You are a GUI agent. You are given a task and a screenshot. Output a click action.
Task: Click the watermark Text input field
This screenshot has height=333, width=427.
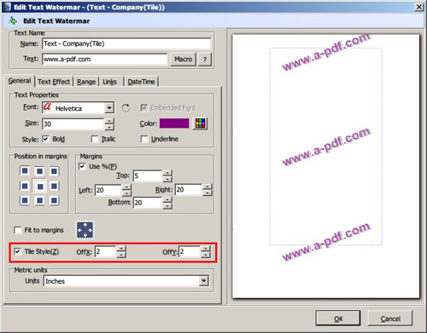pyautogui.click(x=105, y=59)
